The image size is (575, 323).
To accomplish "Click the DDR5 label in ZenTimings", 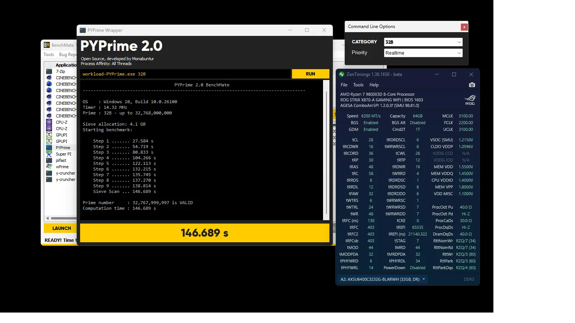I will (469, 279).
